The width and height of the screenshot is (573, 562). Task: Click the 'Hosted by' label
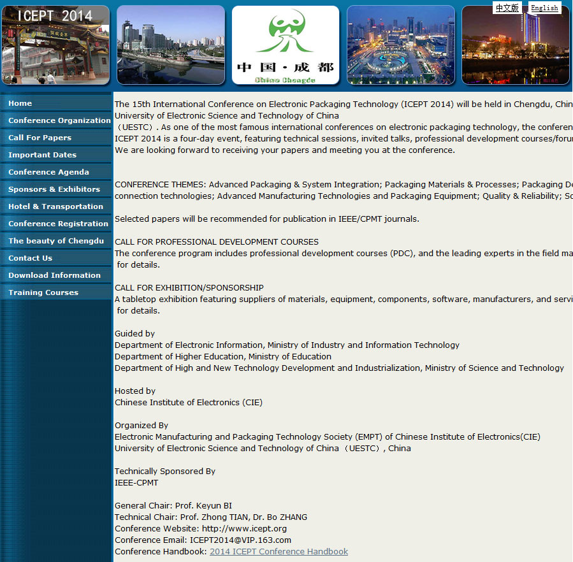tap(135, 391)
